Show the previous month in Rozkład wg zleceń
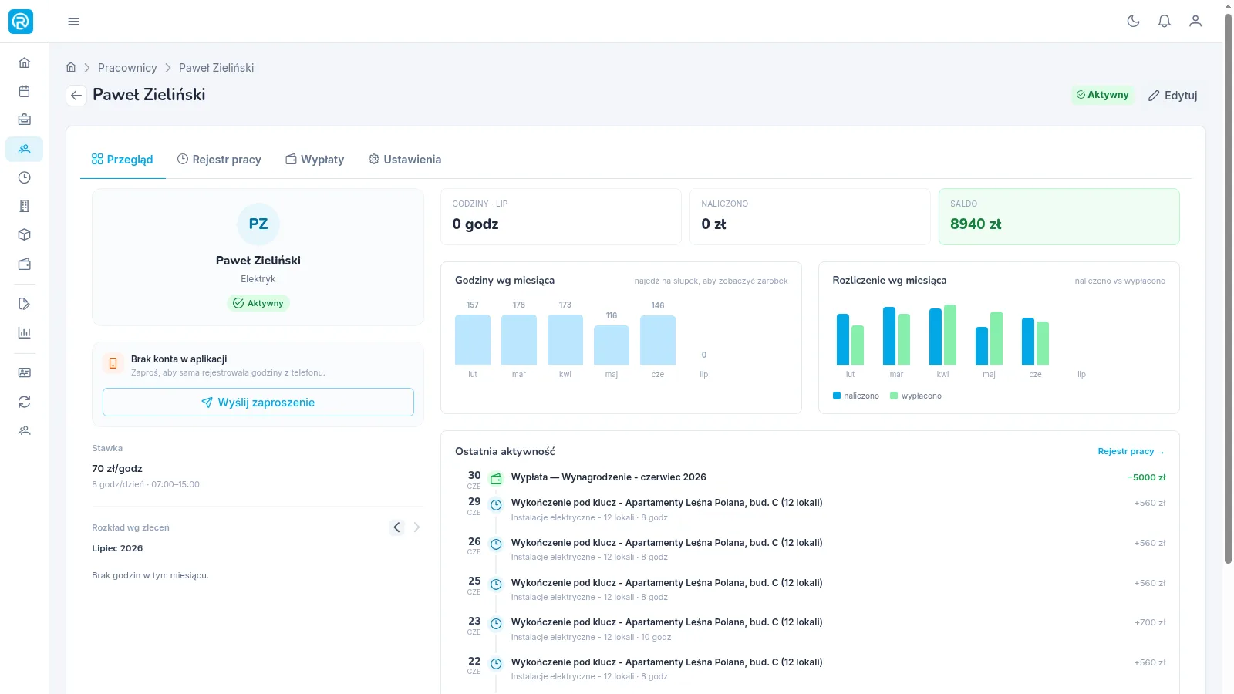Viewport: 1234px width, 694px height. [x=396, y=527]
